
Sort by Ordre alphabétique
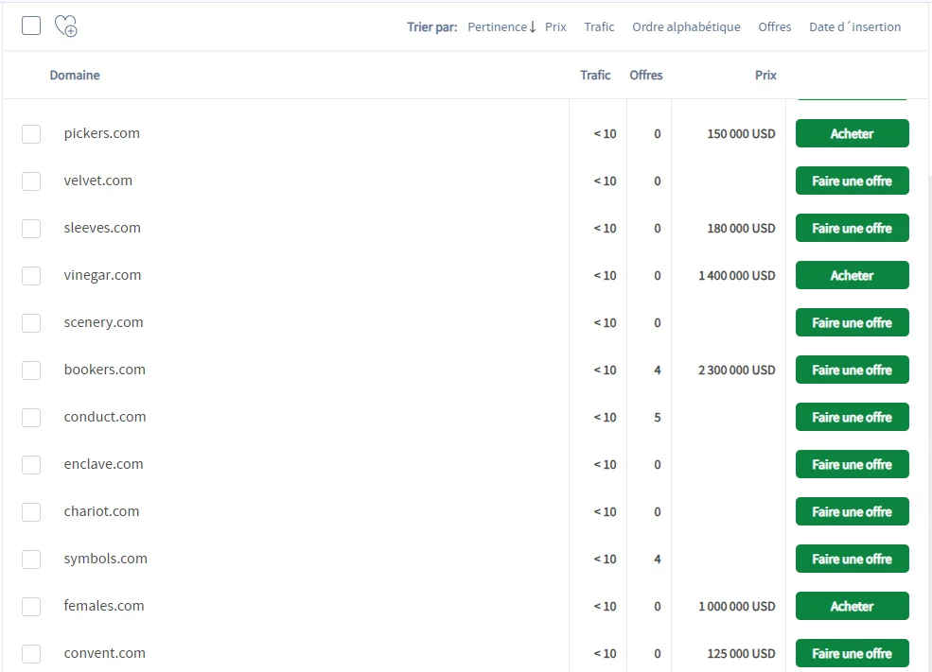(x=686, y=27)
